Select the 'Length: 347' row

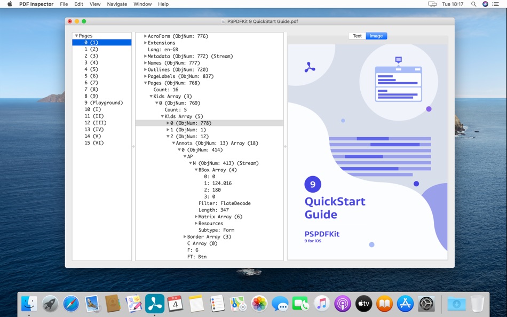[209, 210]
